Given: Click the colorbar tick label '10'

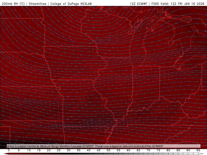Looking at the screenshot, I should click(29, 150).
